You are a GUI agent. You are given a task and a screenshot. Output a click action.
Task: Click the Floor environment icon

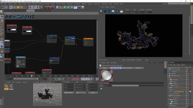(x=75, y=7)
